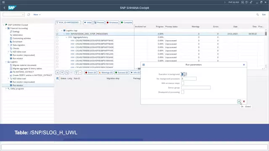
Task: Click the Settings icon under Financial Accounting
Action: click(x=11, y=31)
